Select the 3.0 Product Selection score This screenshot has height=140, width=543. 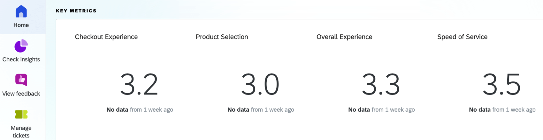[x=260, y=85]
